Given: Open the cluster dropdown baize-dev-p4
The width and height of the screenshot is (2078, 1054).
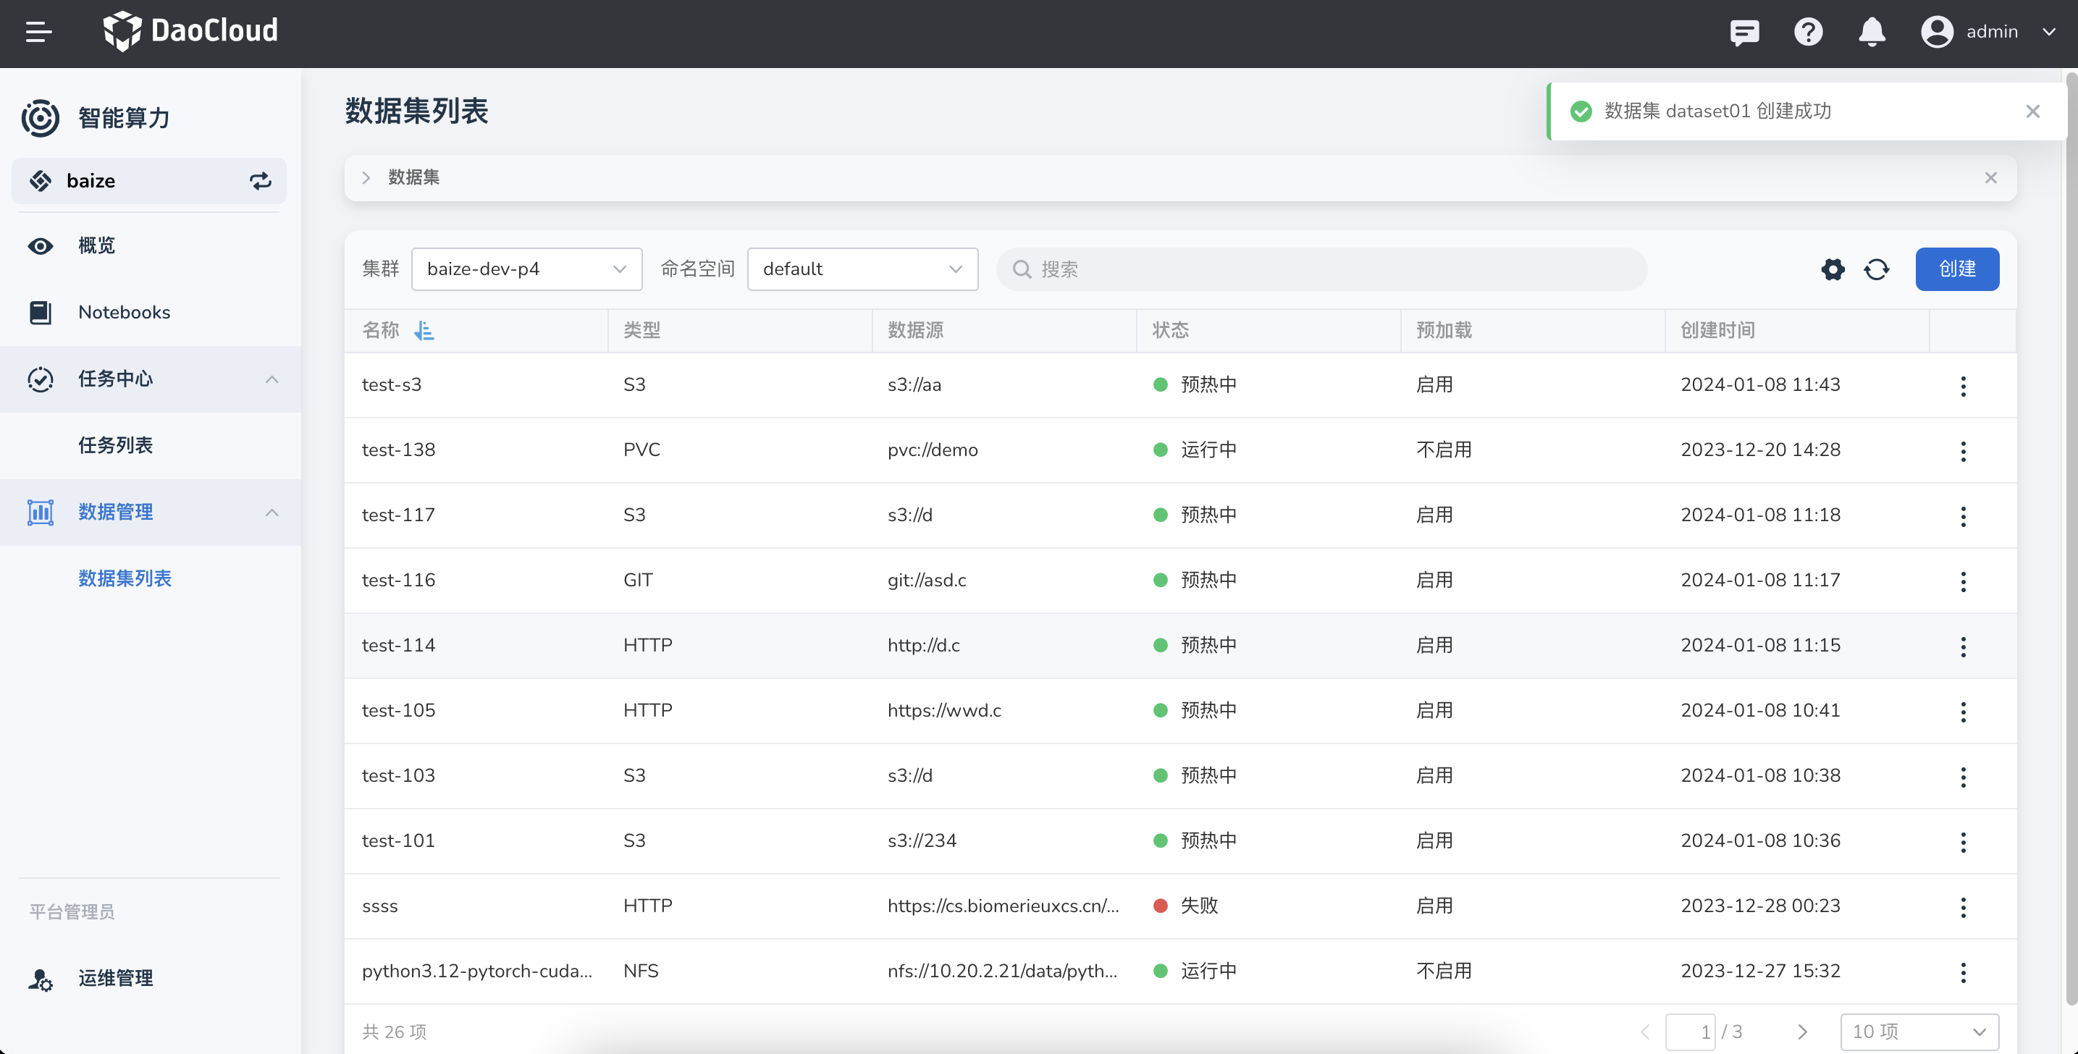Looking at the screenshot, I should pyautogui.click(x=526, y=269).
